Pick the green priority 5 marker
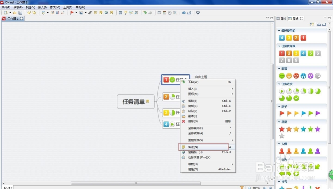This screenshot has height=189, width=333. click(310, 53)
